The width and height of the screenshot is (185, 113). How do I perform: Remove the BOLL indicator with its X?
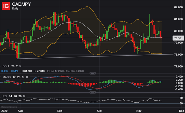[x=20, y=66]
